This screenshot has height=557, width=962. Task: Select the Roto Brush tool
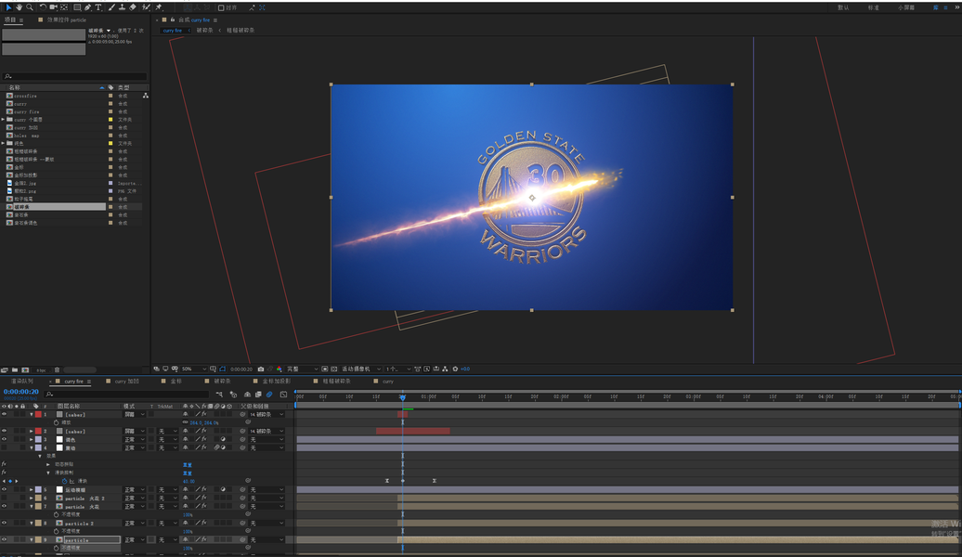click(x=146, y=7)
